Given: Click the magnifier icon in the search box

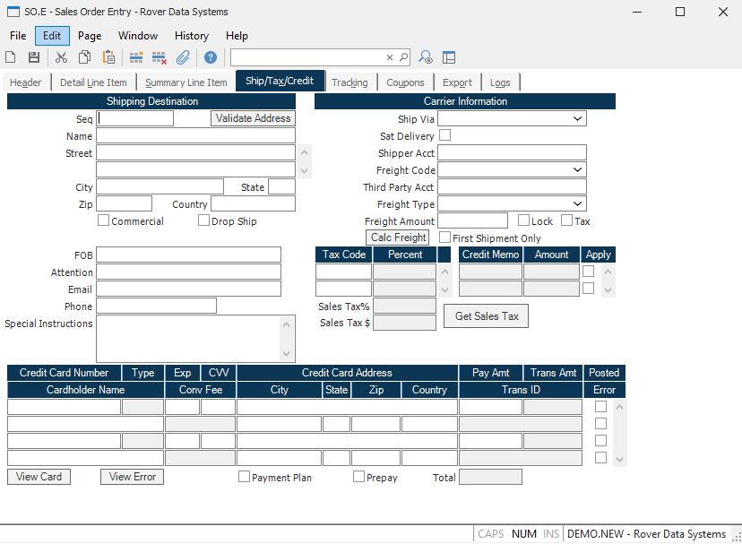Looking at the screenshot, I should tap(403, 57).
